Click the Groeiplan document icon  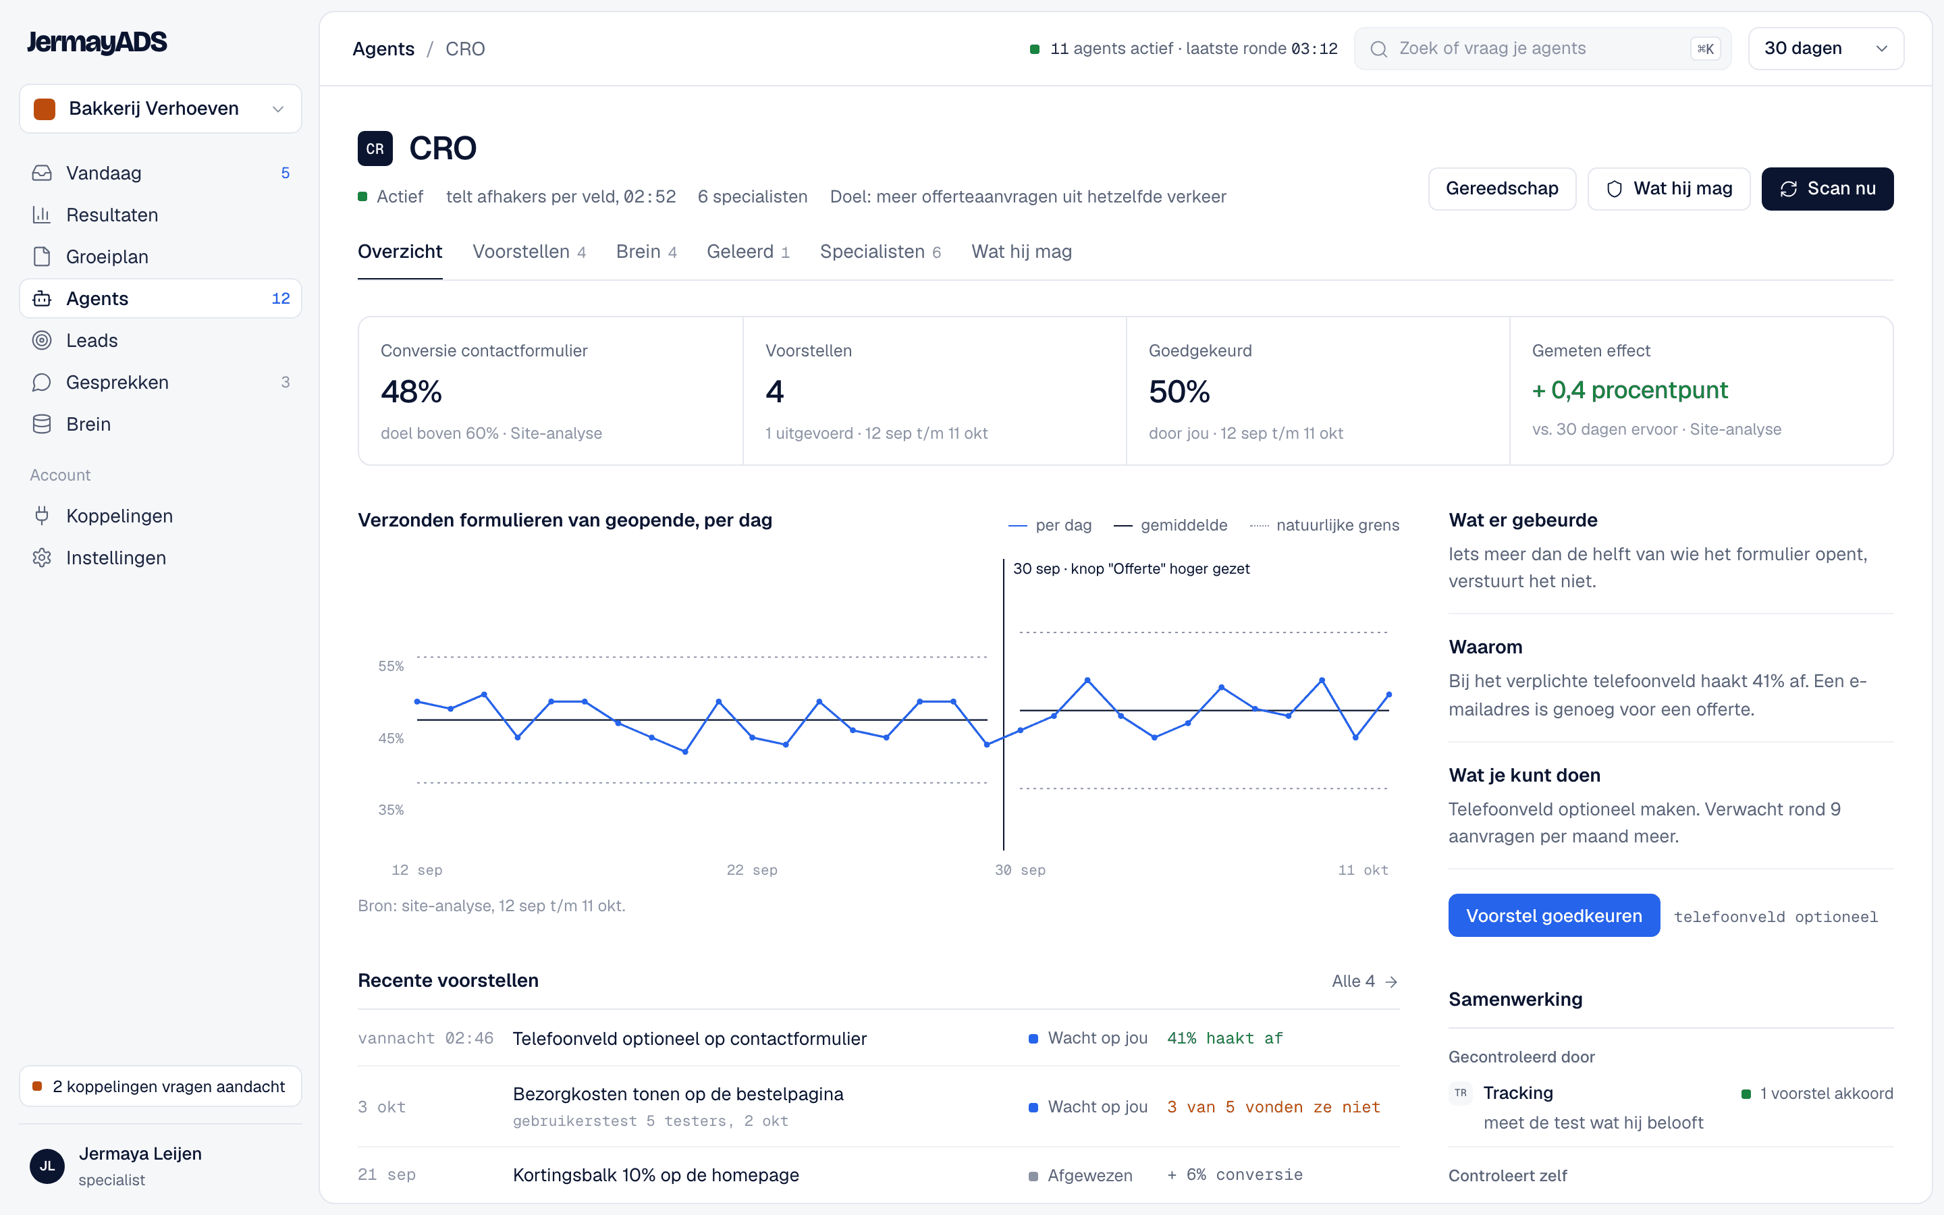point(42,256)
